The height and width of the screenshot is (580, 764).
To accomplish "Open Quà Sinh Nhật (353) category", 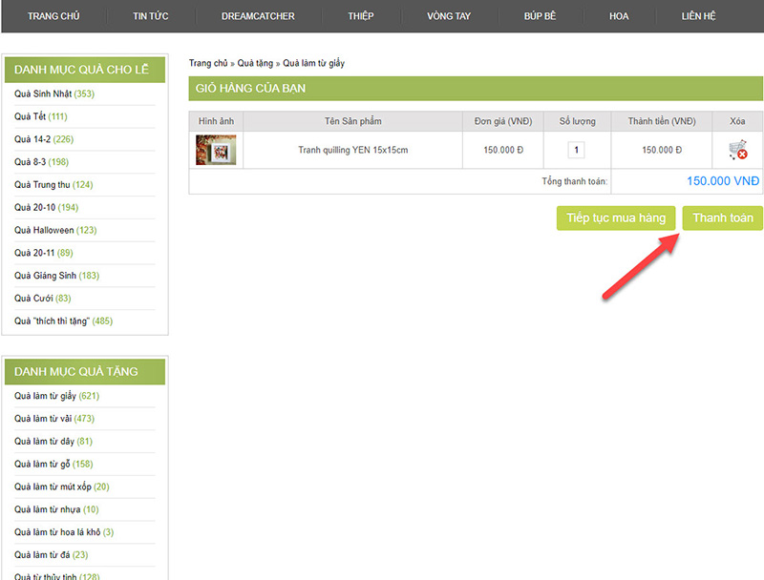I will point(54,93).
